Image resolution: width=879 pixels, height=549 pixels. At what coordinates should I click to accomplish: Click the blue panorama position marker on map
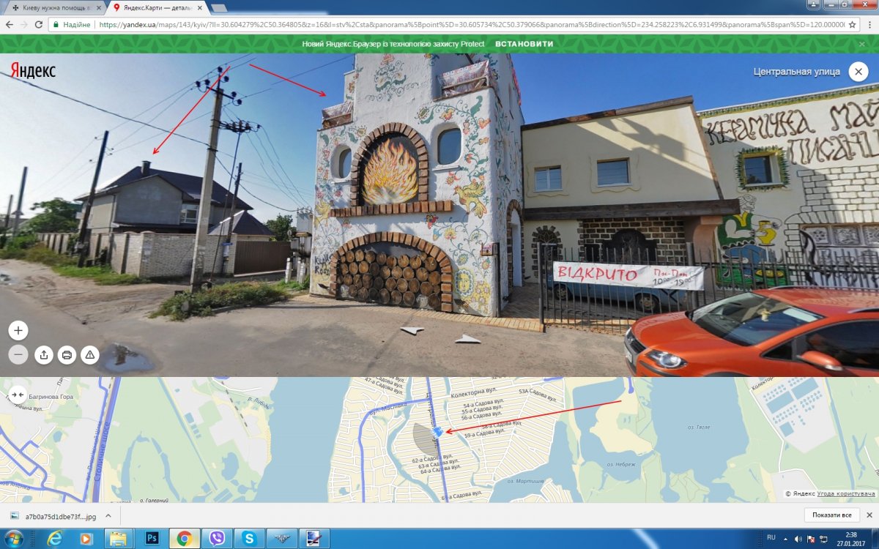coord(437,433)
